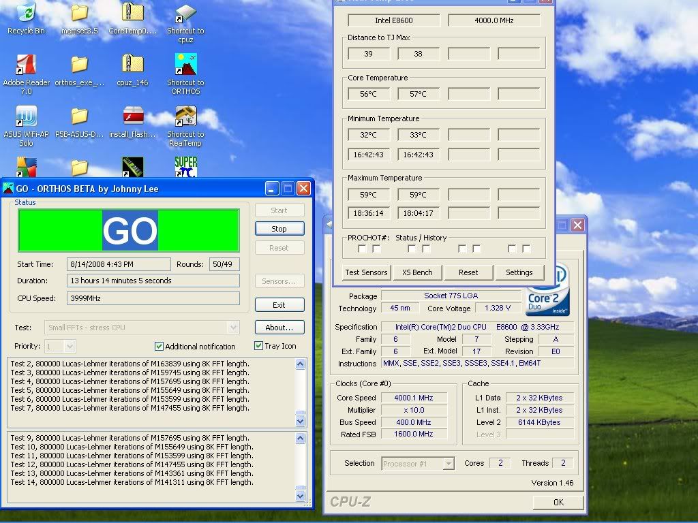Image resolution: width=698 pixels, height=523 pixels.
Task: Click the ORTHOS title bar app icon
Action: click(x=8, y=189)
